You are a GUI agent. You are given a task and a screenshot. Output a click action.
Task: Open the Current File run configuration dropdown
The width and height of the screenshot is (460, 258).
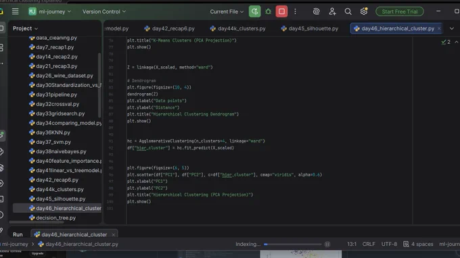click(227, 11)
